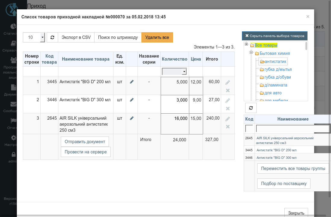
Task: Remove row 3 AIR SILK with cross icon
Action: click(228, 127)
